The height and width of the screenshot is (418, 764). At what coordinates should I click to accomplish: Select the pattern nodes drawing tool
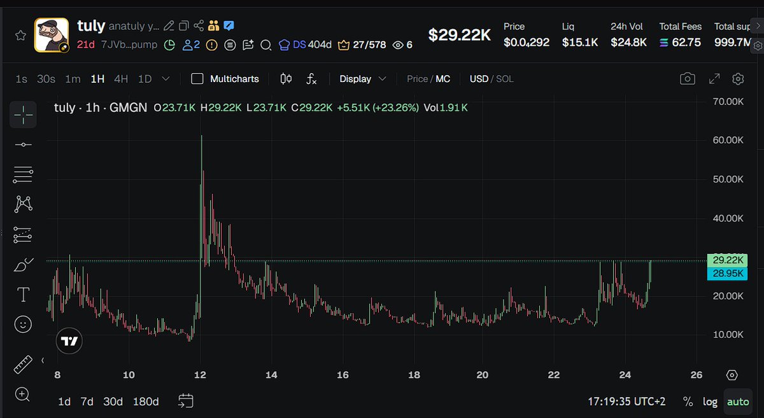pyautogui.click(x=23, y=204)
